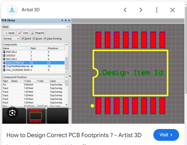Select the SOIC127P910-16 component
The width and height of the screenshot is (187, 145).
(33, 63)
